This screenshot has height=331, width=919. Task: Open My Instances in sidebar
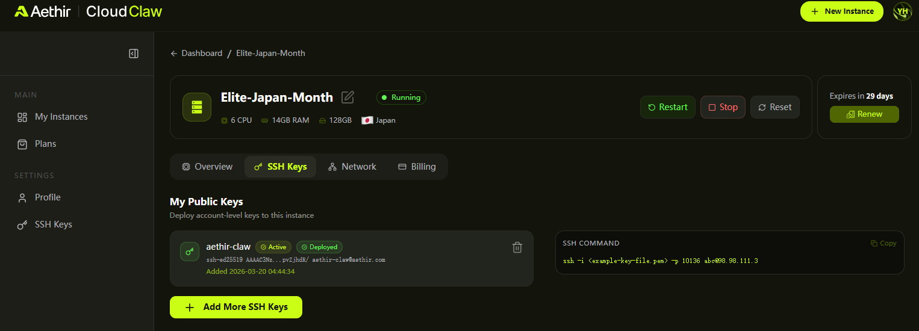pos(61,117)
